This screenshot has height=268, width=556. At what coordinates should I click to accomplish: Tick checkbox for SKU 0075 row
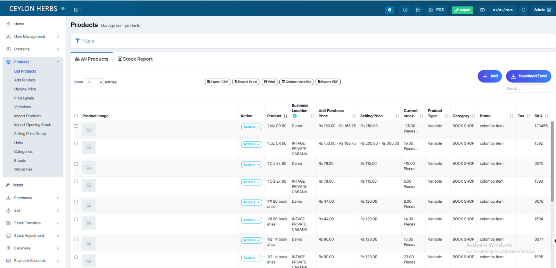(76, 164)
